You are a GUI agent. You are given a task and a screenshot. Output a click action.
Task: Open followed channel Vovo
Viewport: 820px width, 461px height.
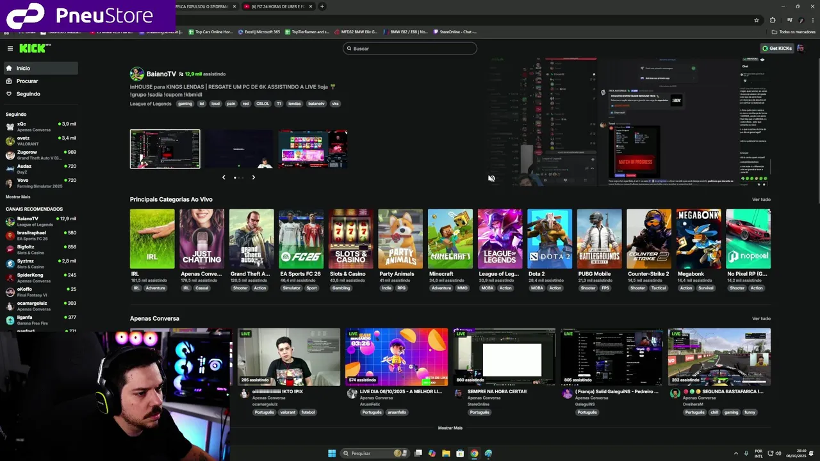[40, 183]
